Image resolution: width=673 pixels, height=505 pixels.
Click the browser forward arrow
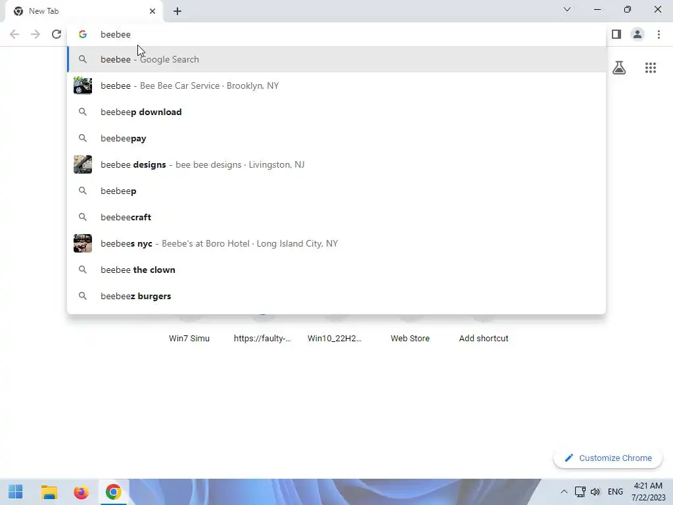click(35, 34)
